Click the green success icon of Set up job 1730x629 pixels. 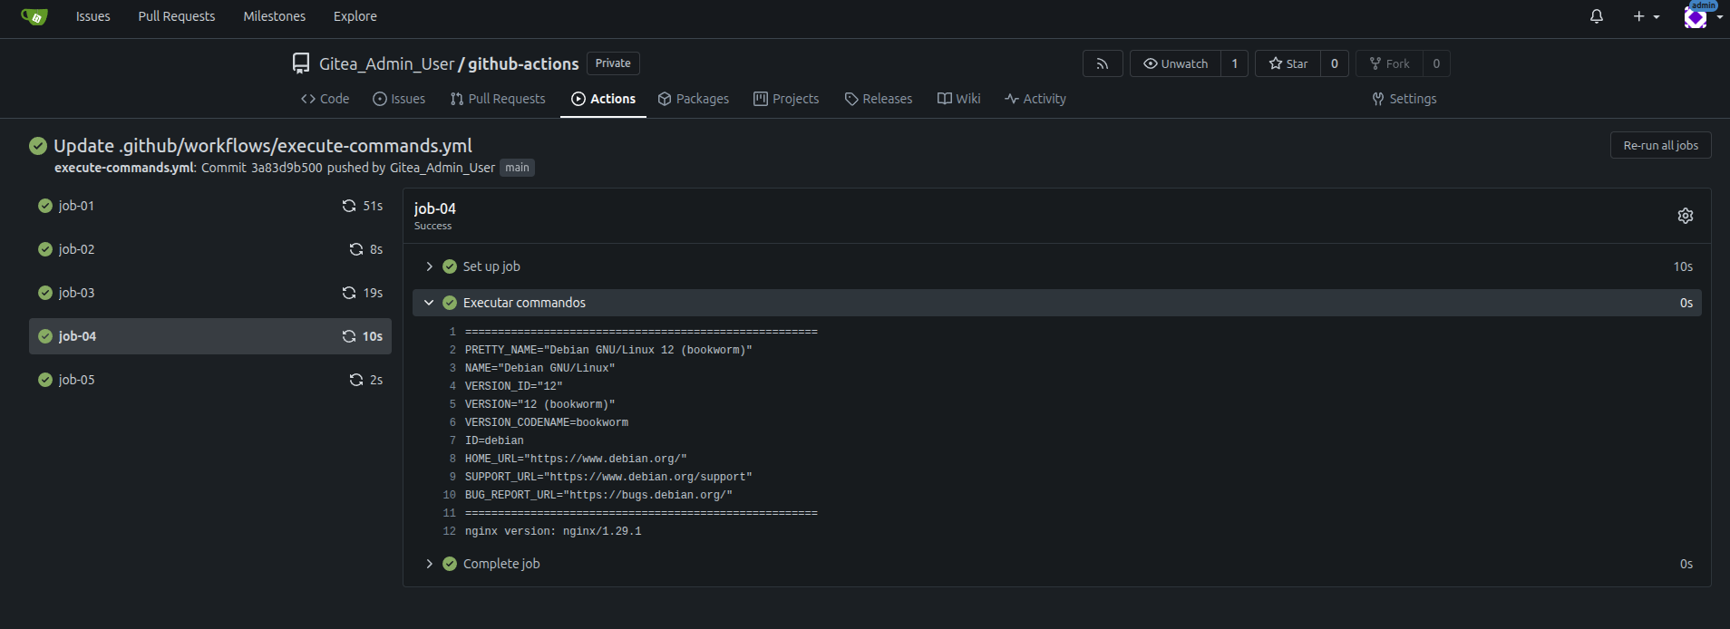coord(450,266)
